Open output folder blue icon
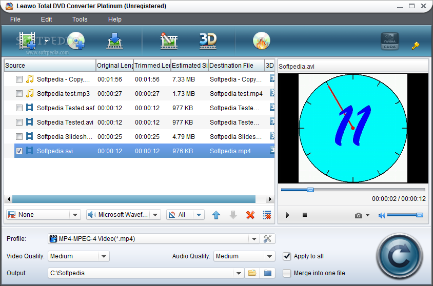 268,273
